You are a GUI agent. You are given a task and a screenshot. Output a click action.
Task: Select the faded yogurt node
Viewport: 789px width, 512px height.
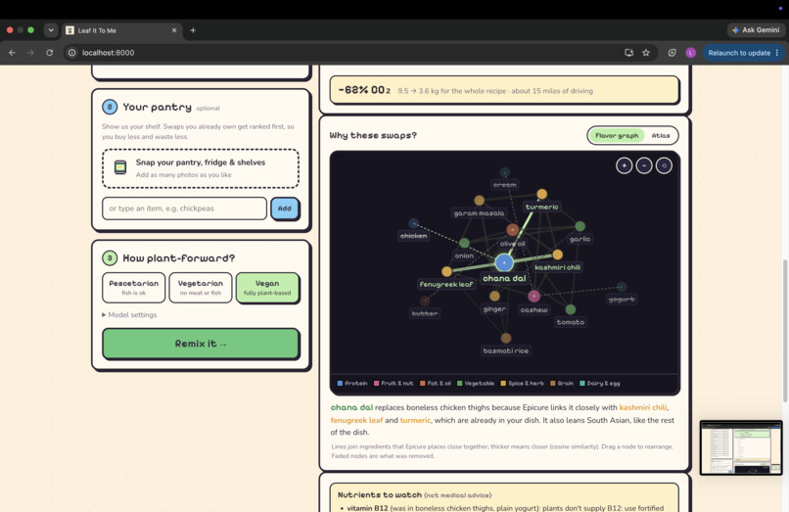[x=622, y=287]
